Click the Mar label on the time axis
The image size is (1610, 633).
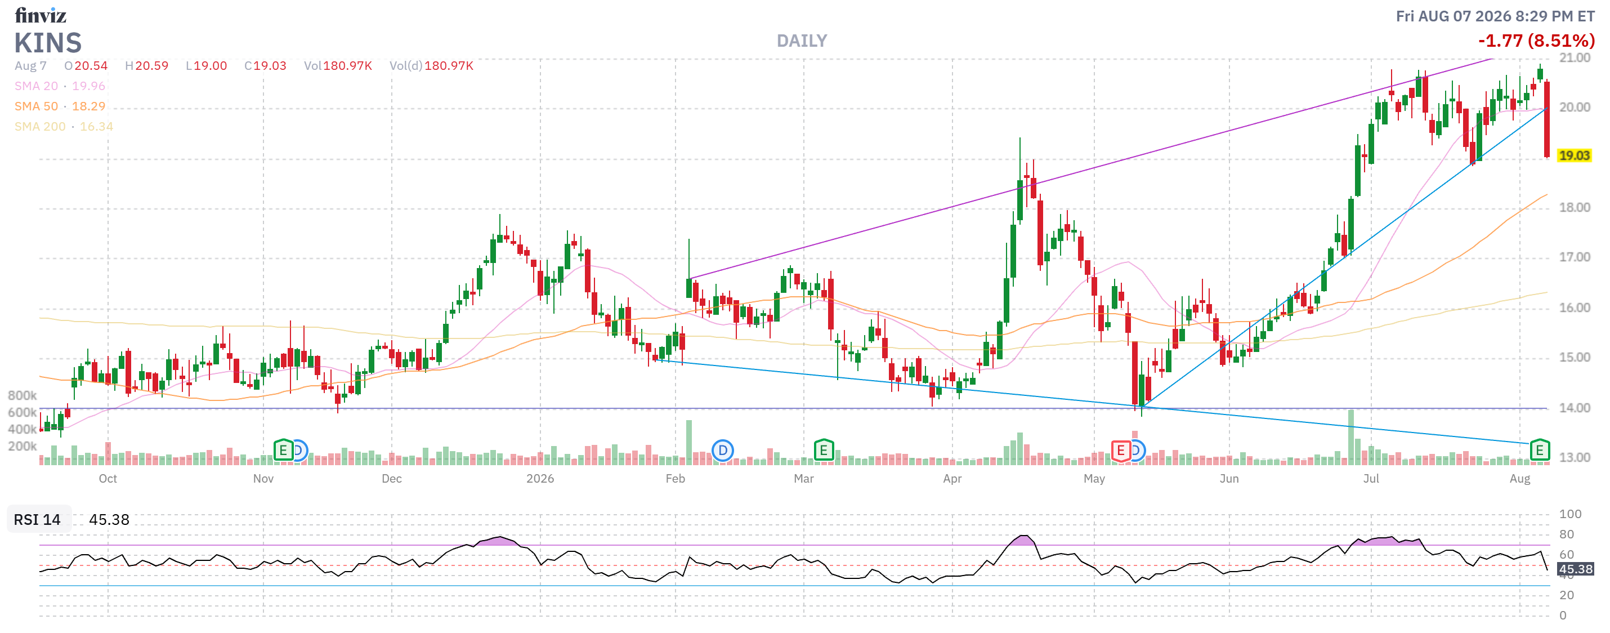pos(803,479)
